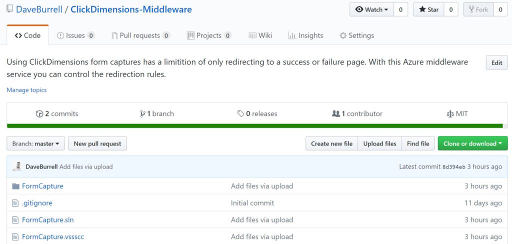512x244 pixels.
Task: Go to the Wiki tab
Action: click(x=260, y=35)
